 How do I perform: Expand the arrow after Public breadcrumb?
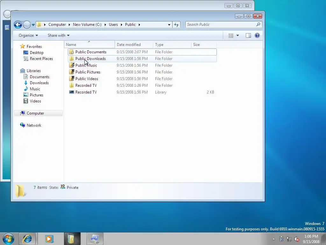click(139, 25)
